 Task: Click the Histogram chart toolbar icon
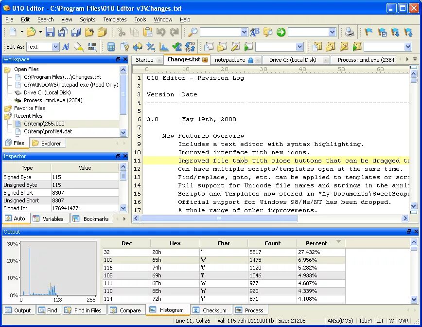click(x=164, y=47)
